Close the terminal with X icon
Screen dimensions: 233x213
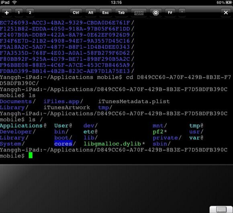(x=226, y=13)
